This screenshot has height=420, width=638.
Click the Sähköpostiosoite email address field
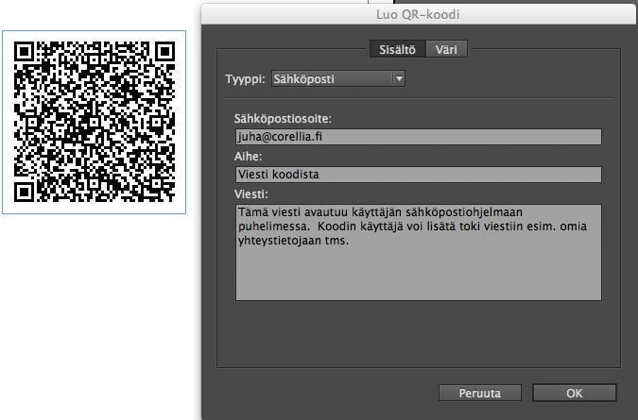pyautogui.click(x=419, y=137)
